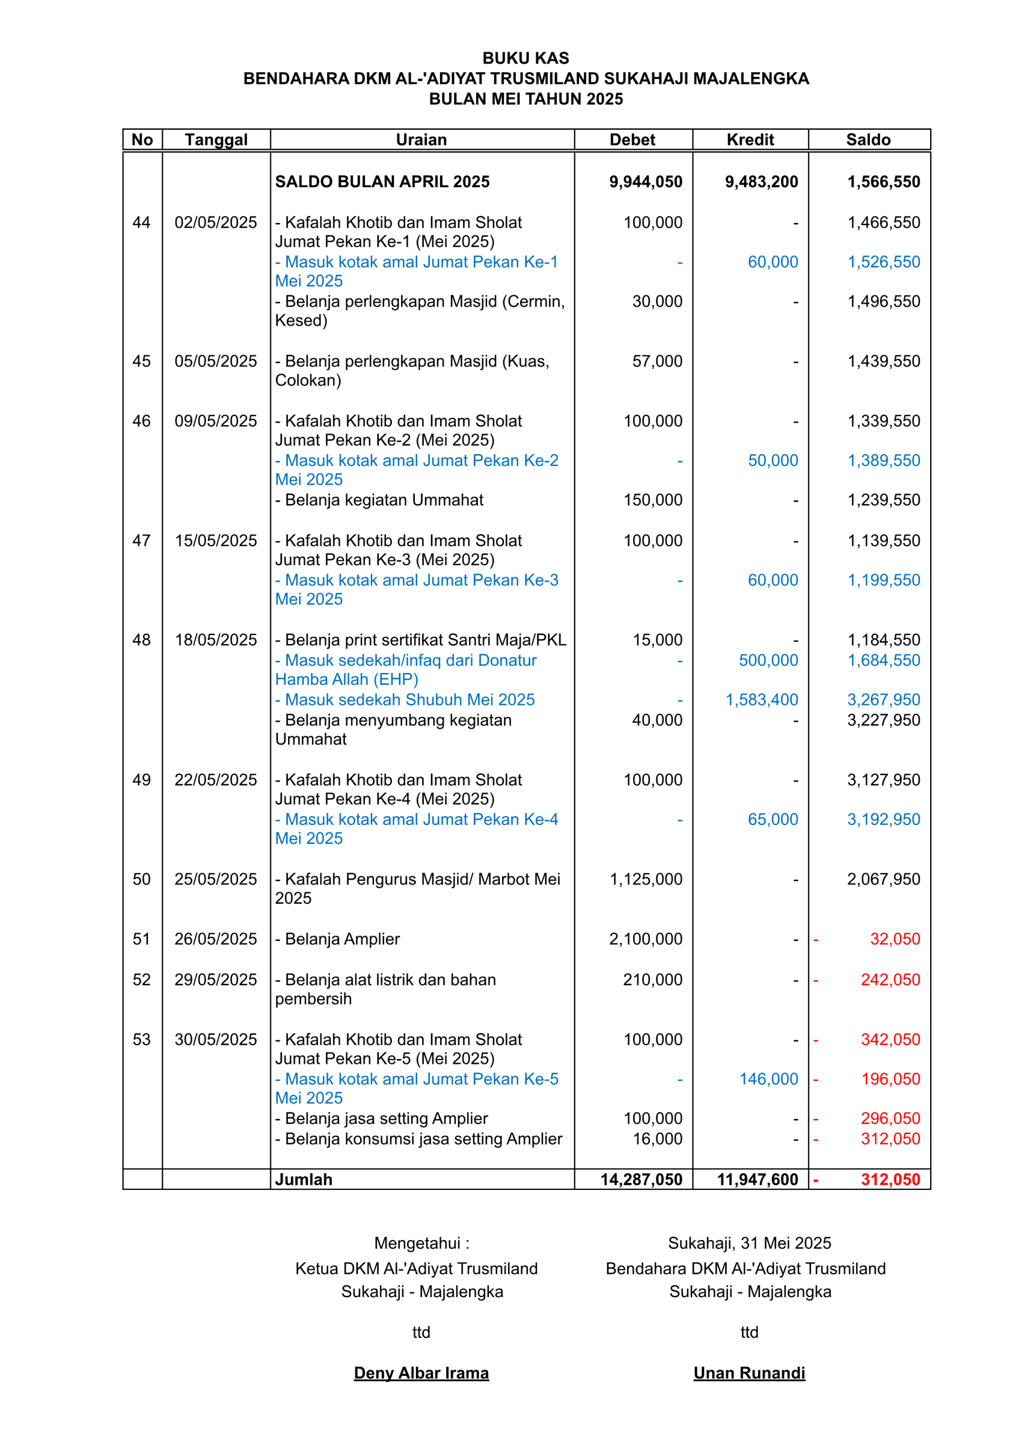Select the Tanggal column header
This screenshot has height=1430, width=1010.
click(216, 140)
